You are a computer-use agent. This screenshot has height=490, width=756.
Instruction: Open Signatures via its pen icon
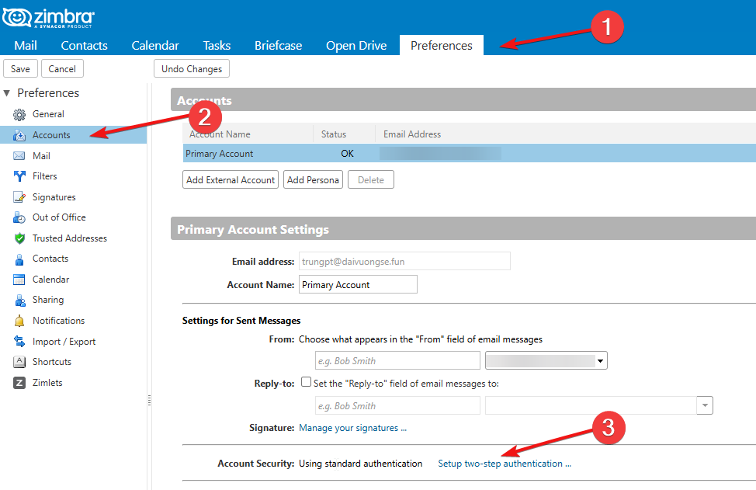19,197
